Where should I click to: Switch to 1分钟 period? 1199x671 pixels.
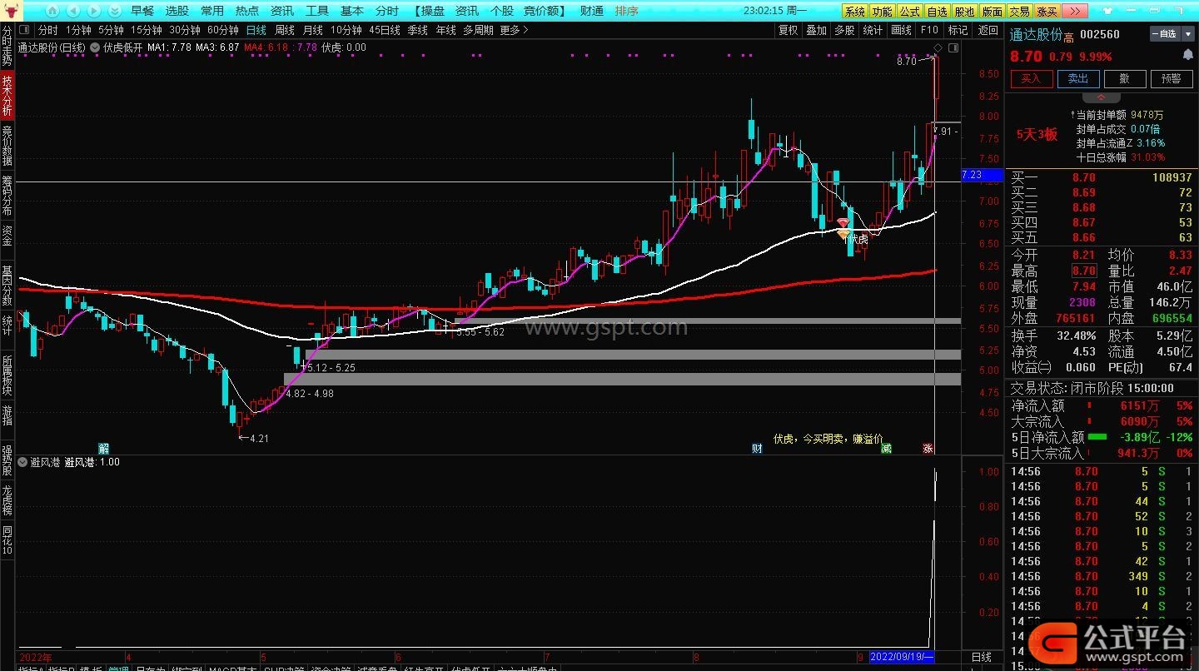tap(78, 30)
